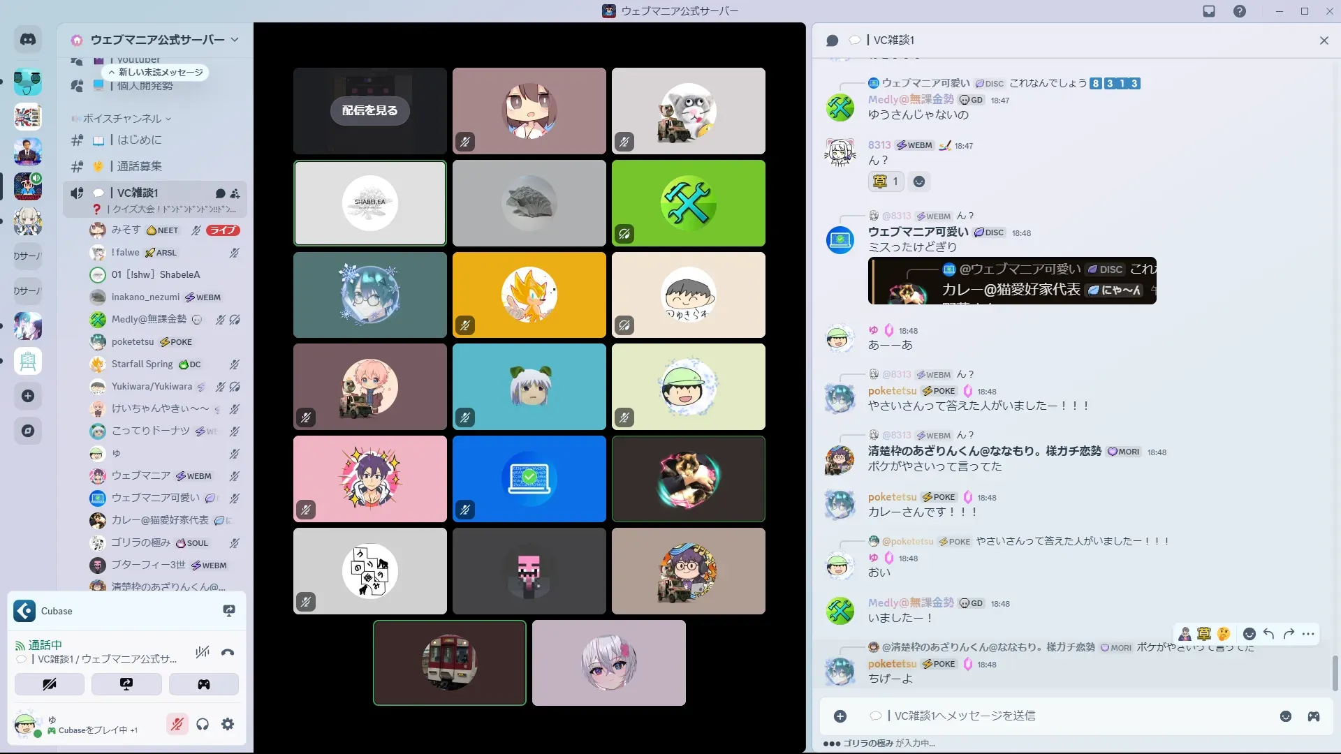Viewport: 1341px width, 754px height.
Task: Open the 通話募集 text channel
Action: click(139, 166)
